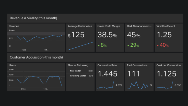Click the Cost per Conversion sparkline
This screenshot has height=106, width=188.
pos(165,86)
